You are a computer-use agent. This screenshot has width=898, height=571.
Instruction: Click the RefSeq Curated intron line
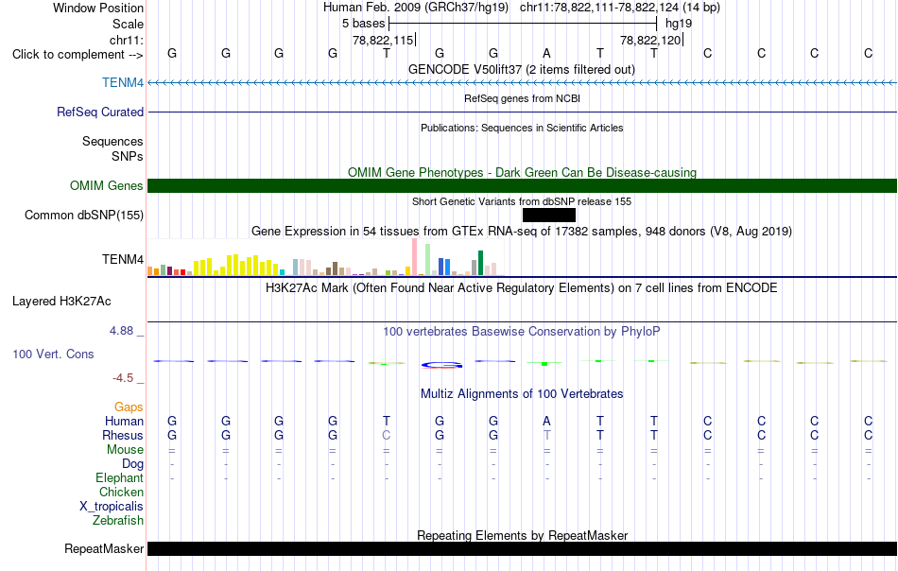point(522,112)
